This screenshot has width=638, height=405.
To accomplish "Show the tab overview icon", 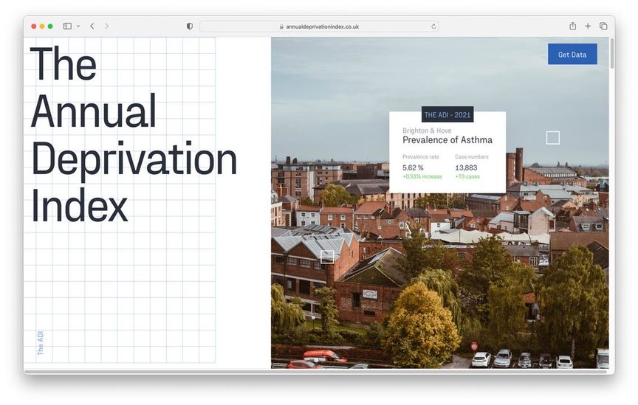I will [603, 26].
